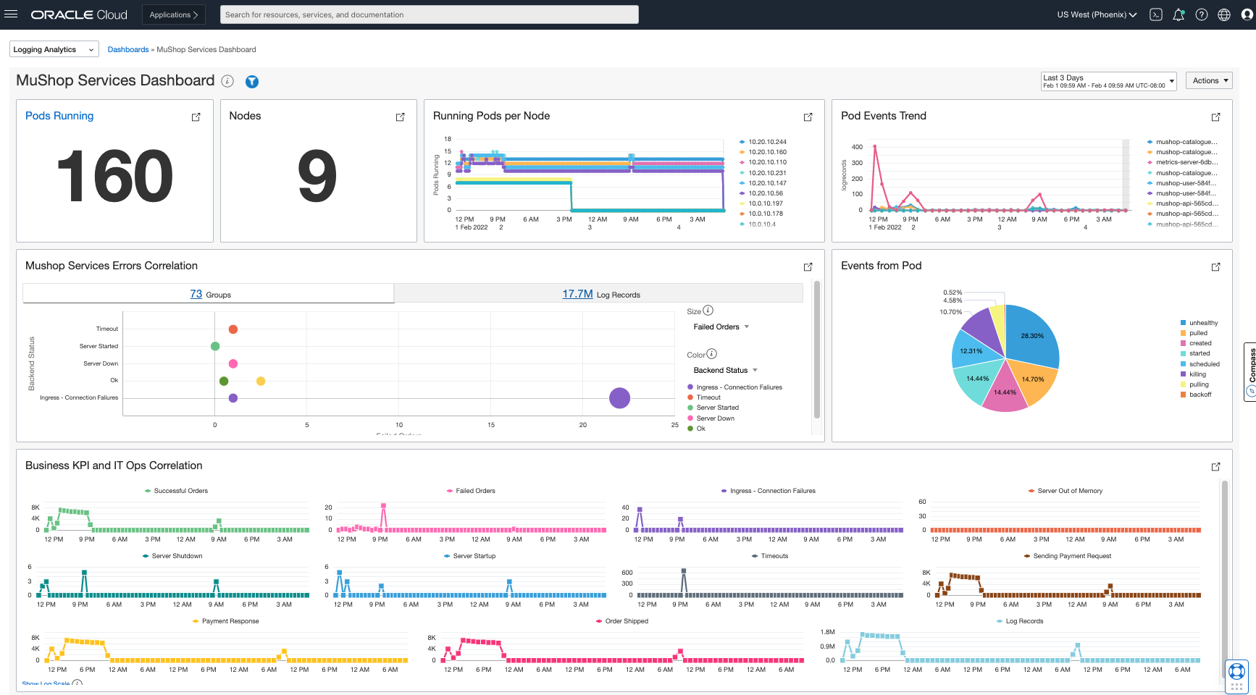
Task: Toggle killing pie legend entry
Action: point(1193,374)
